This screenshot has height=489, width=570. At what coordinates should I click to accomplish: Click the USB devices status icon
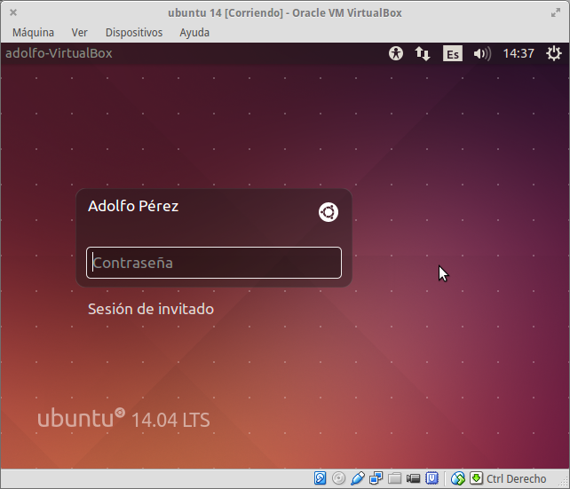[357, 478]
